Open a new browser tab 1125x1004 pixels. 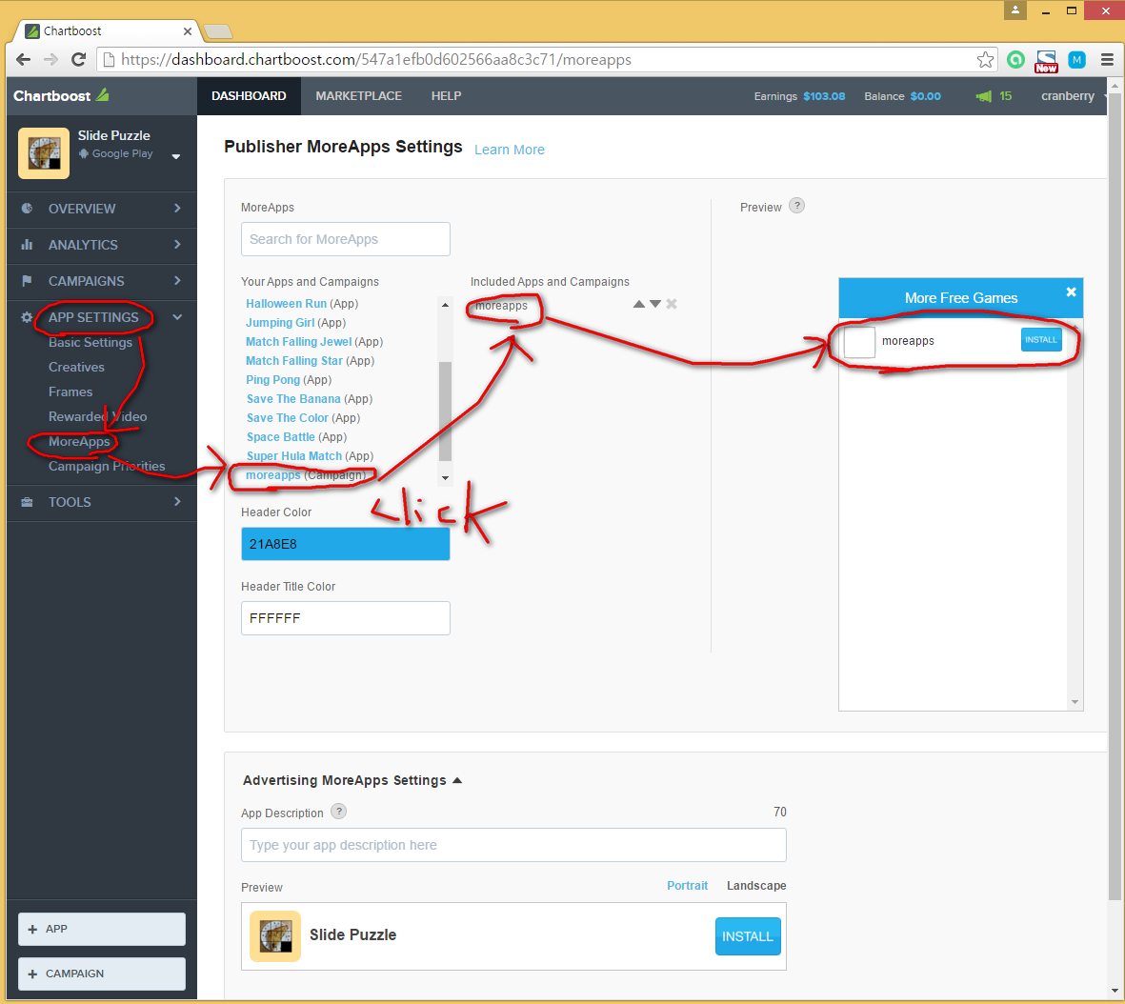click(217, 30)
